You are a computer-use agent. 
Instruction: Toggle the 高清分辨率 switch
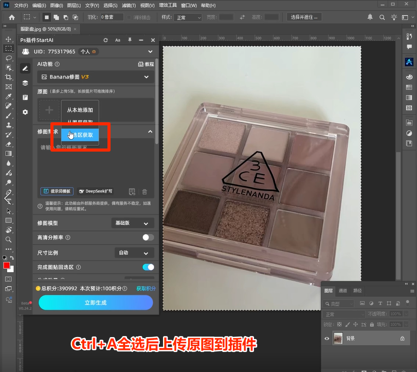pos(148,237)
